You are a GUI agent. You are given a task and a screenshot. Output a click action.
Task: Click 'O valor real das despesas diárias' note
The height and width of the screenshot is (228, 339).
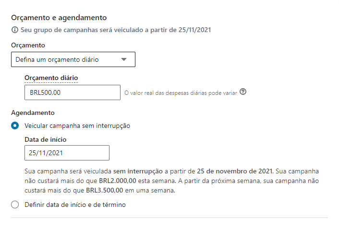tap(181, 93)
